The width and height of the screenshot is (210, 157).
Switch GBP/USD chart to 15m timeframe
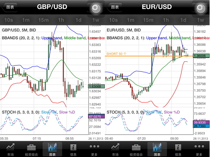click(x=43, y=20)
